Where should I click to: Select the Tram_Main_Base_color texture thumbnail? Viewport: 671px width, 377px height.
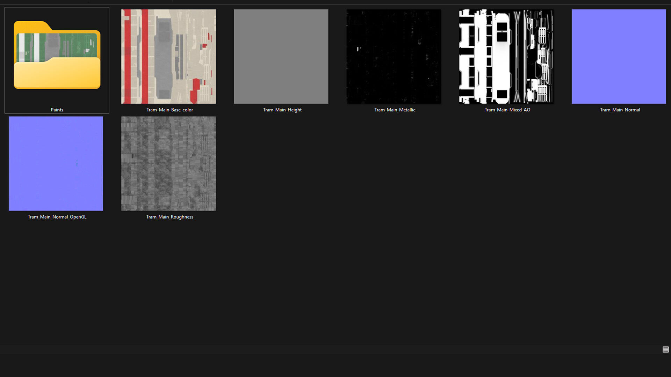pos(168,57)
